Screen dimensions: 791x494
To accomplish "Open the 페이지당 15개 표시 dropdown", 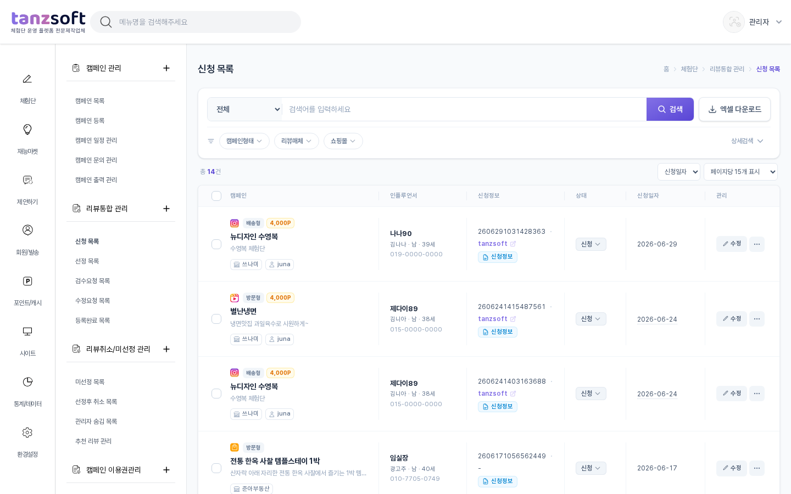I will pos(740,172).
